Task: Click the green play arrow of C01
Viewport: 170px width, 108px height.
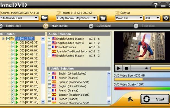Action: click(17, 42)
